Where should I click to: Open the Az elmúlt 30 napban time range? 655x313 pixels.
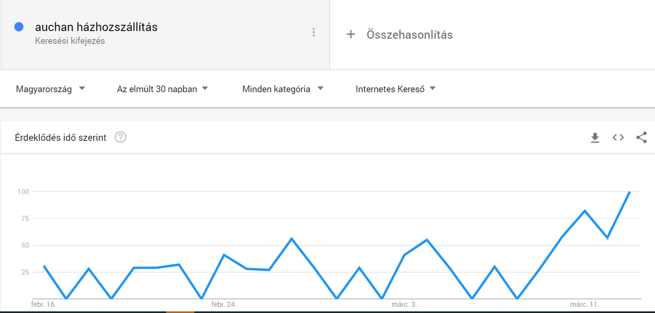(163, 89)
